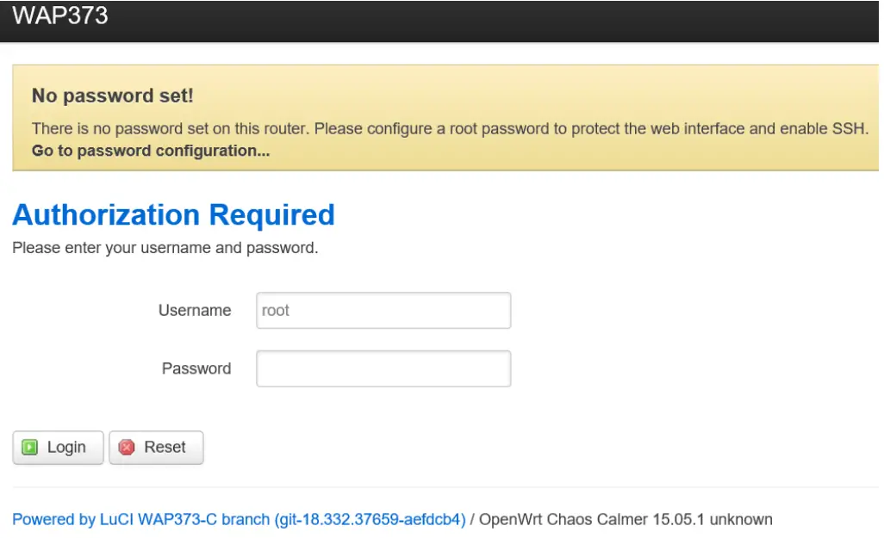
Task: Follow the 'Powered by LuCI WAP373-C branch' link
Action: point(141,520)
